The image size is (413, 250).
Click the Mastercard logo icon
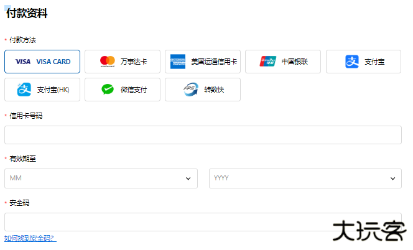pos(108,62)
